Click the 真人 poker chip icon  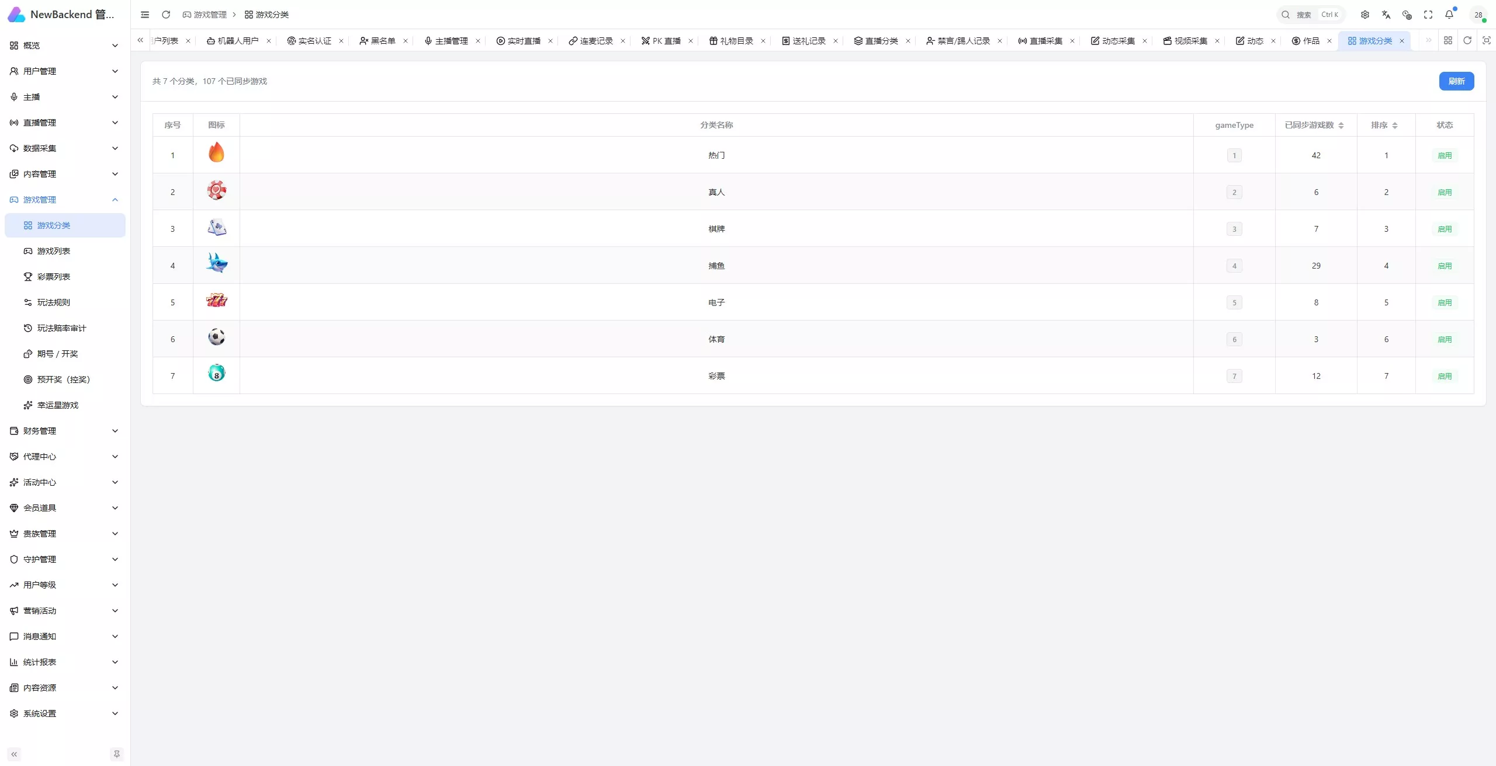point(216,190)
